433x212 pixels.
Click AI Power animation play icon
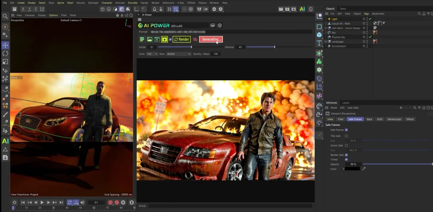pos(164,39)
